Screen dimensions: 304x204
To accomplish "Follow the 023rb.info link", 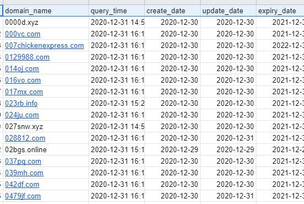I will pos(21,104).
